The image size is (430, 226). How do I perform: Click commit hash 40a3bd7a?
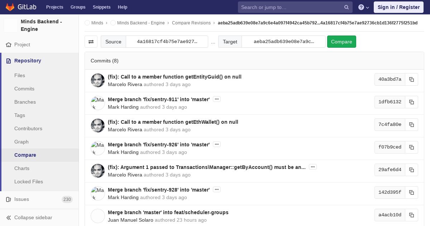tap(390, 79)
